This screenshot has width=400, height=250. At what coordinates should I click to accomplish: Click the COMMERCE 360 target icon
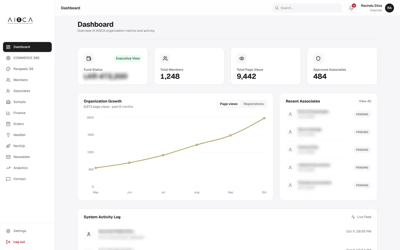point(8,58)
